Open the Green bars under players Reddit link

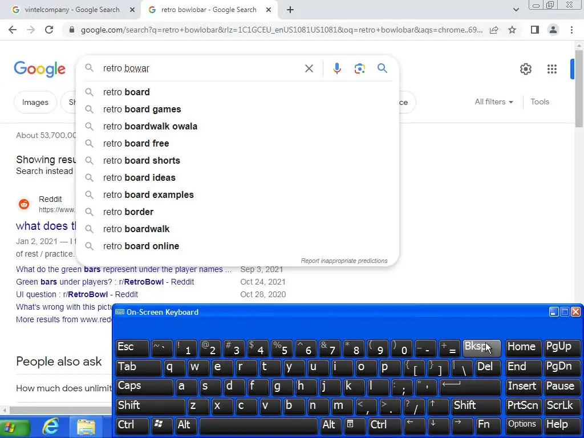point(105,282)
